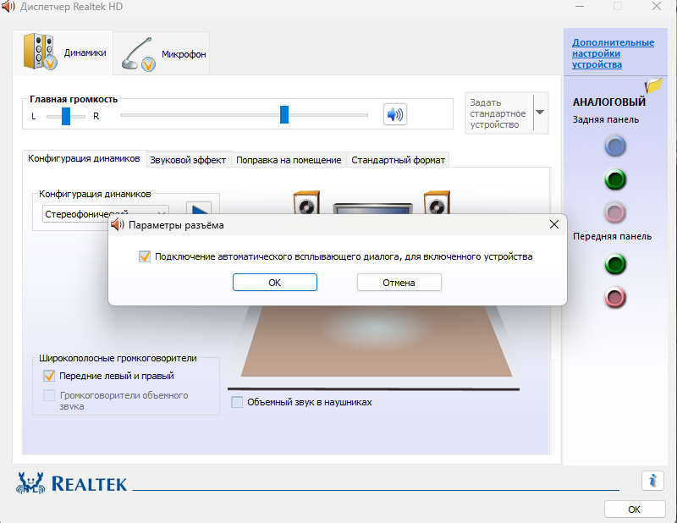Open the information button with the i icon

652,480
